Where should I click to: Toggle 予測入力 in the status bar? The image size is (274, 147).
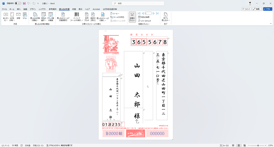(x=38, y=145)
